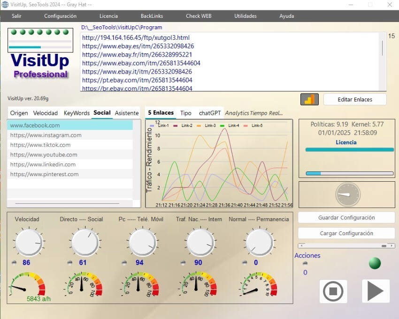Viewport: 399px width, 319px height.
Task: Click Analytics Tiempo Real label
Action: (x=254, y=113)
